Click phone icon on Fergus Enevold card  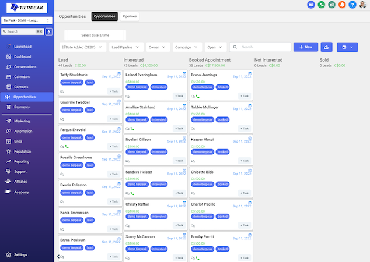click(67, 146)
